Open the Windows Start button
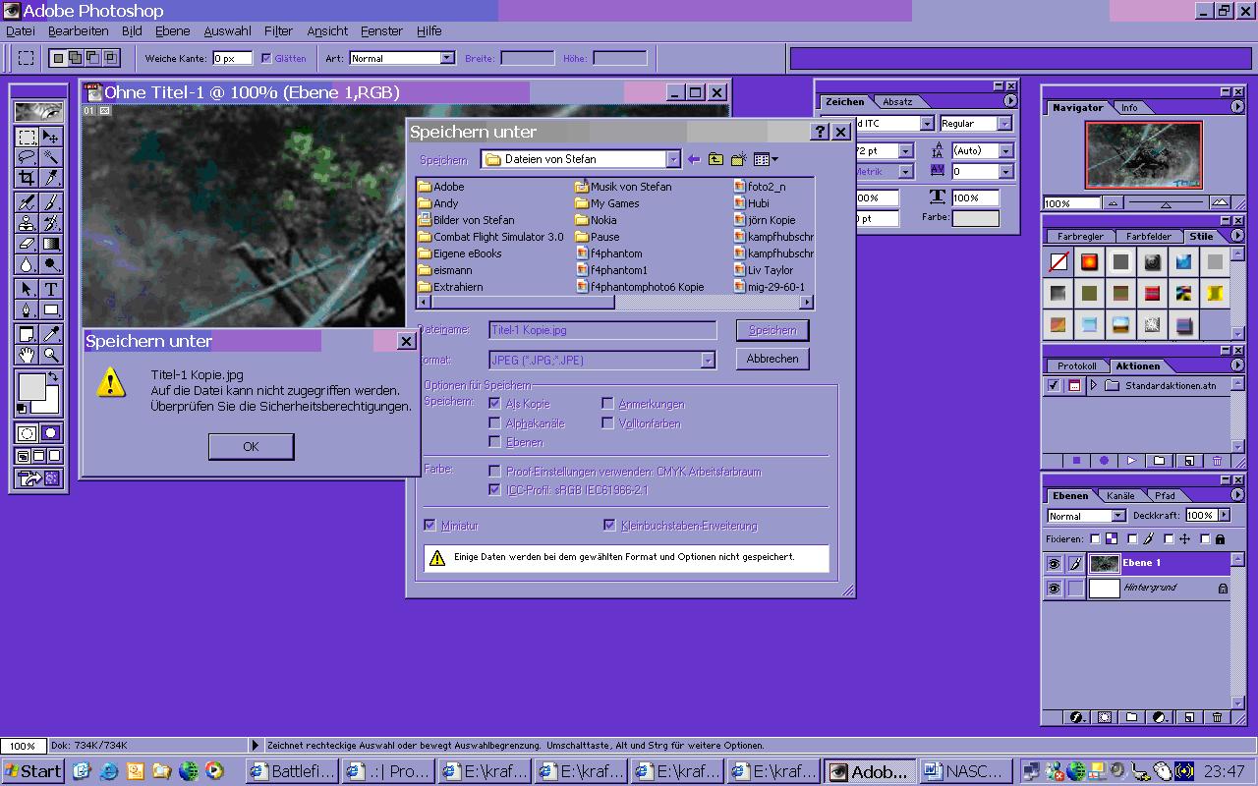Screen dimensions: 1258x786 coord(33,771)
